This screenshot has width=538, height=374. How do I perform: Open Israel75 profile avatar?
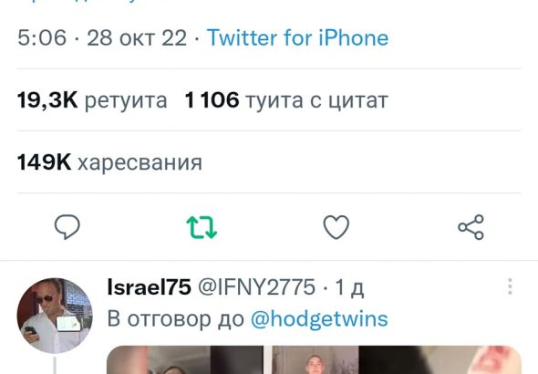click(55, 316)
